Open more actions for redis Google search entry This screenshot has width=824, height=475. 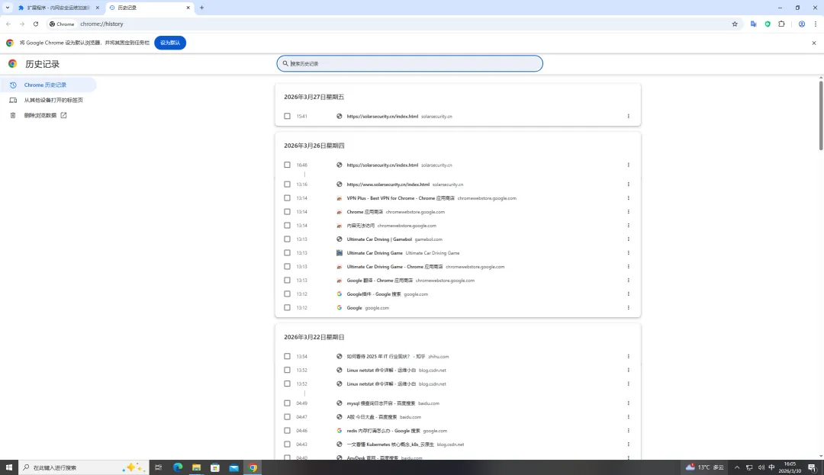[628, 430]
